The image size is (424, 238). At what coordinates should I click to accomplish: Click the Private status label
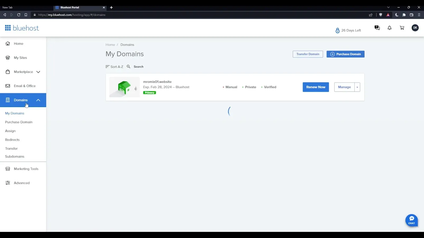(x=250, y=87)
